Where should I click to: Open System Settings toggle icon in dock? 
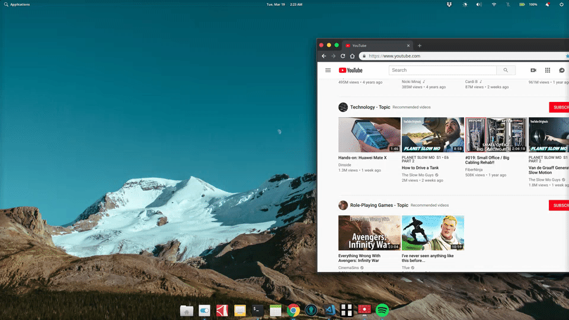pos(204,311)
